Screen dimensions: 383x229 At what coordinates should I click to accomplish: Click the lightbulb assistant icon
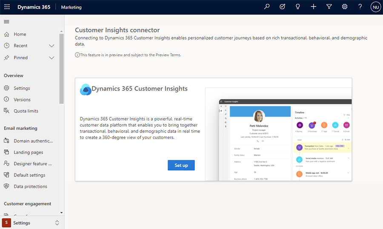tap(298, 7)
